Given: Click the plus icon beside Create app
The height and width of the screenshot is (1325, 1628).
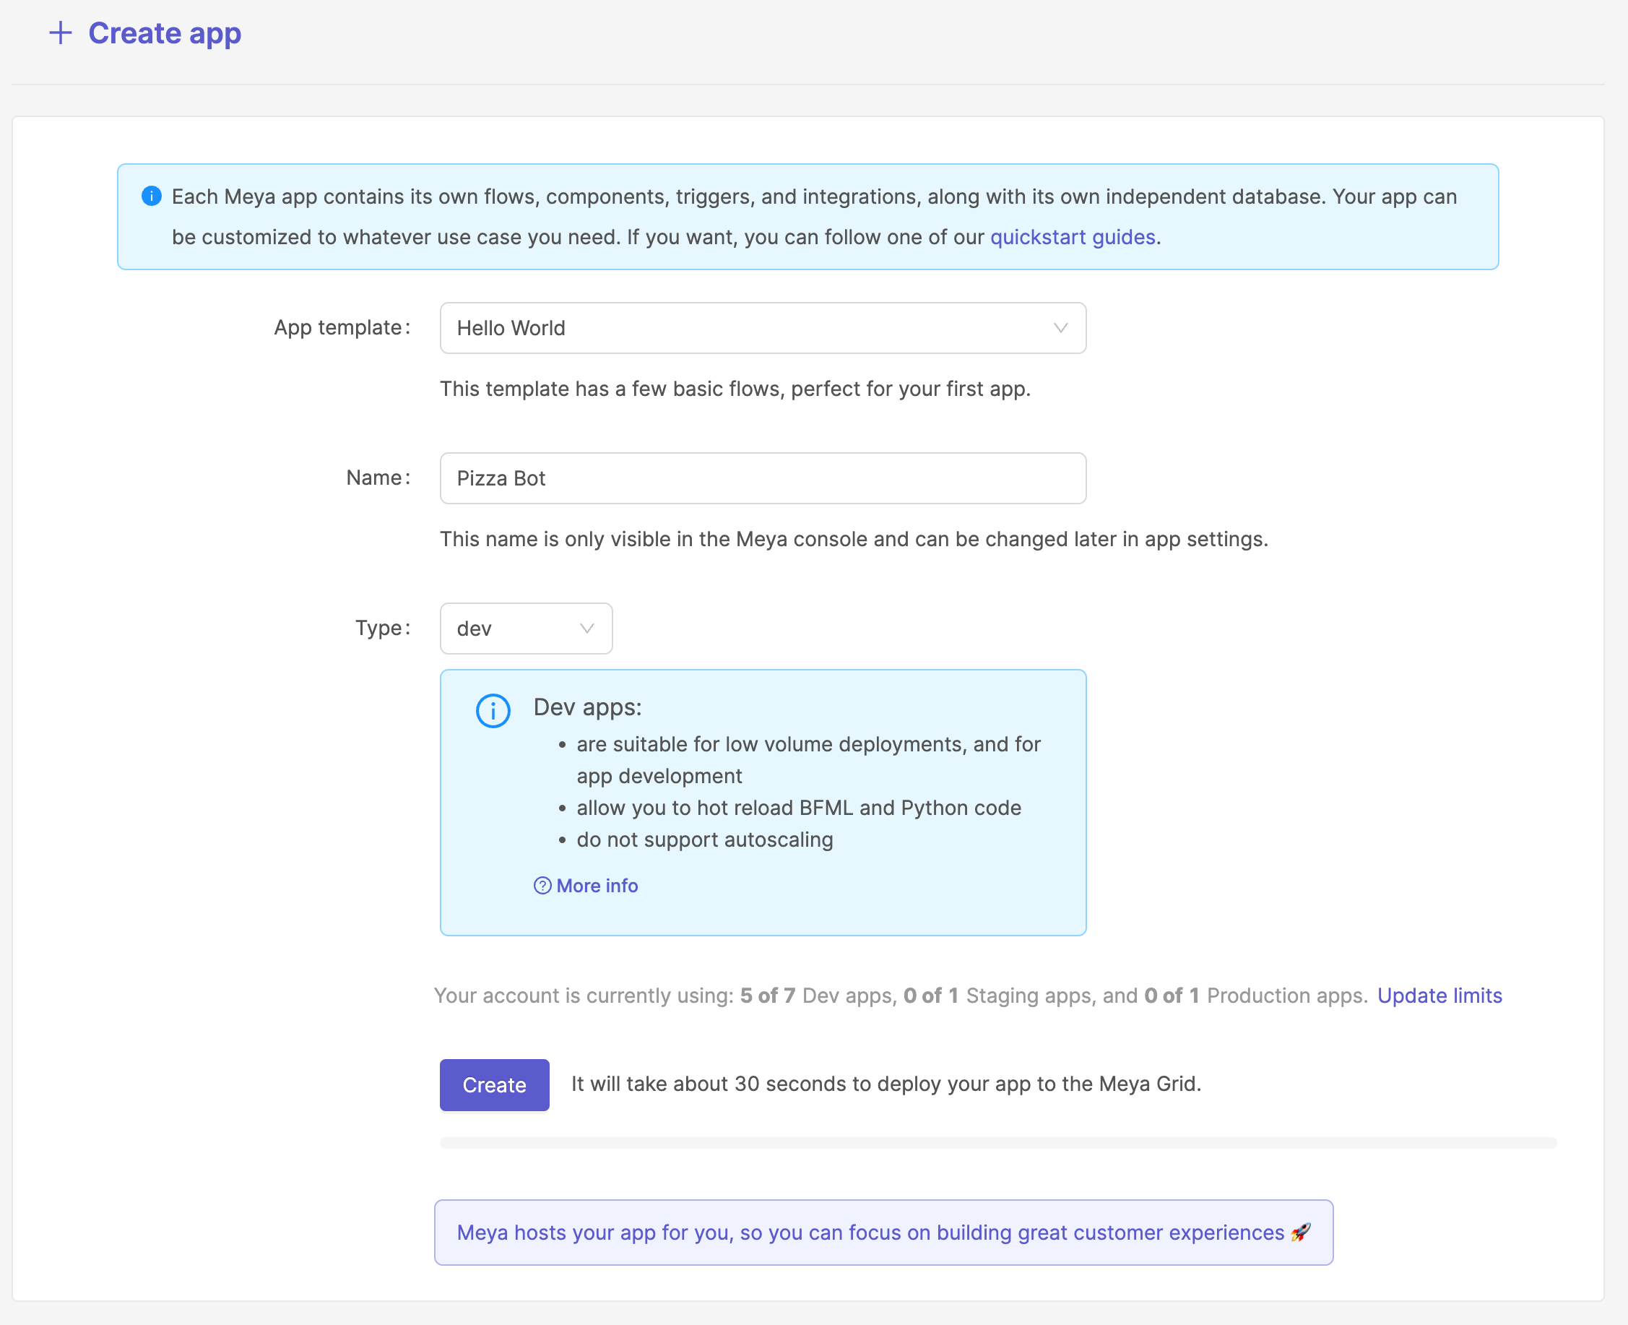Looking at the screenshot, I should coord(60,33).
